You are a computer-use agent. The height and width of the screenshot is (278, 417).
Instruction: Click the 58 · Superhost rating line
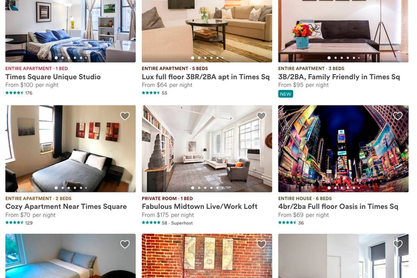(167, 223)
